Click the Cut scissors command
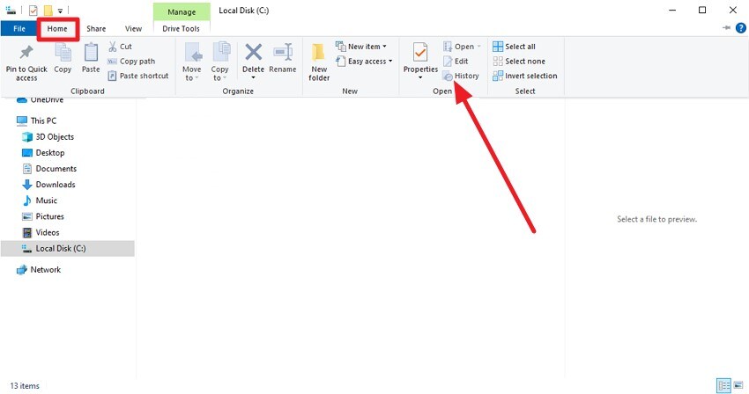This screenshot has width=749, height=394. 120,47
